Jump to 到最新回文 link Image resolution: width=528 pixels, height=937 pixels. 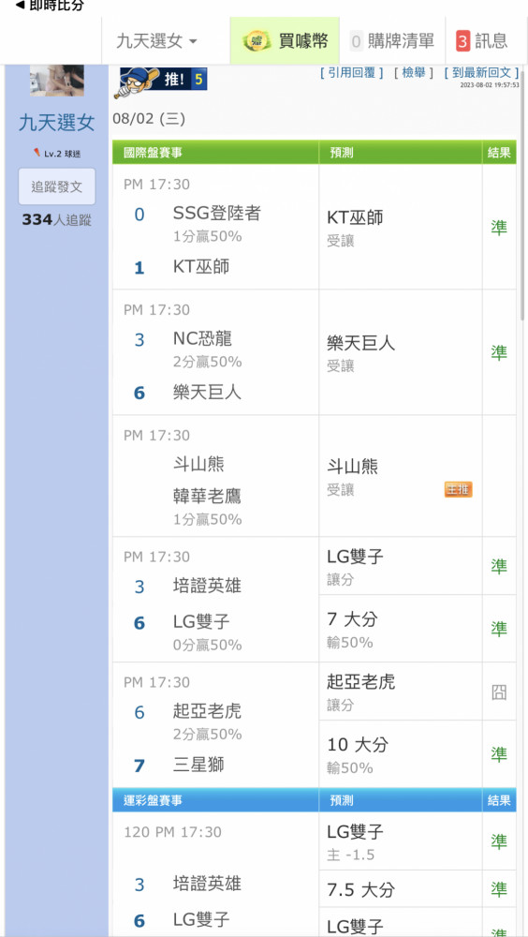click(x=481, y=73)
